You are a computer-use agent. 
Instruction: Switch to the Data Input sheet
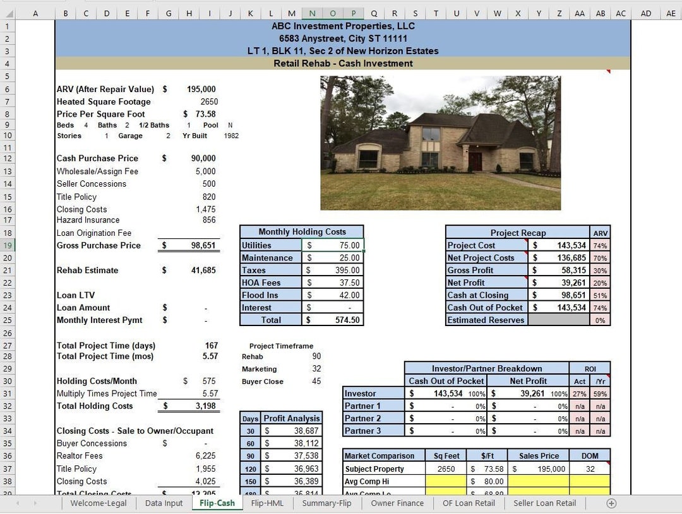(164, 503)
